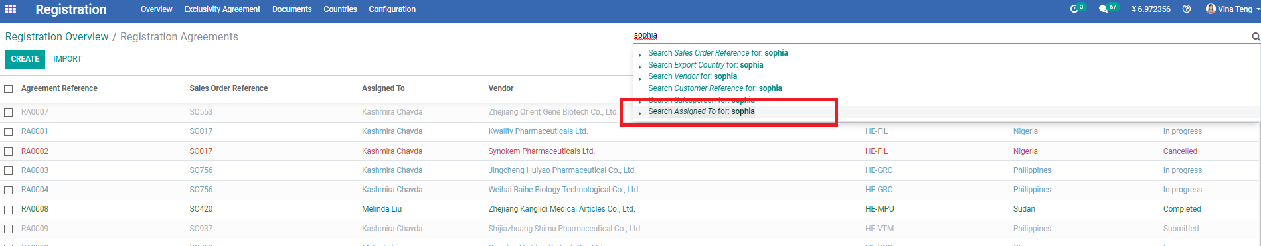Open agreement RA0007
The height and width of the screenshot is (246, 1261).
pos(35,112)
